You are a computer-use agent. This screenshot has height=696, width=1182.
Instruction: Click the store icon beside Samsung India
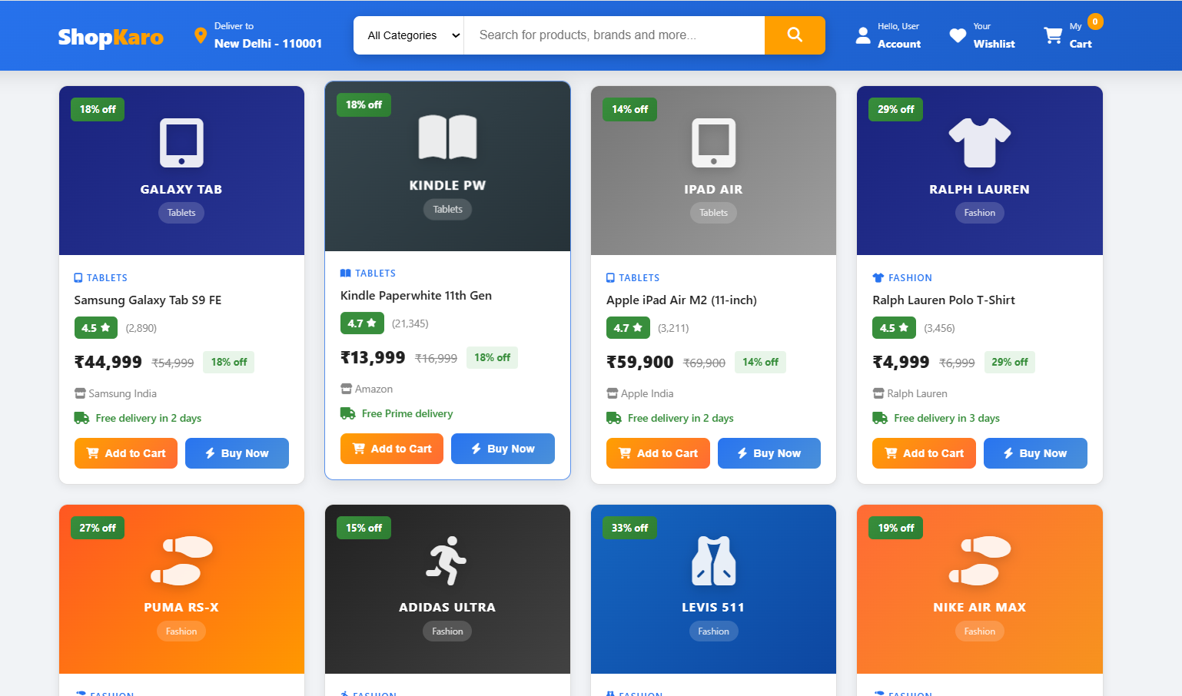pos(80,393)
